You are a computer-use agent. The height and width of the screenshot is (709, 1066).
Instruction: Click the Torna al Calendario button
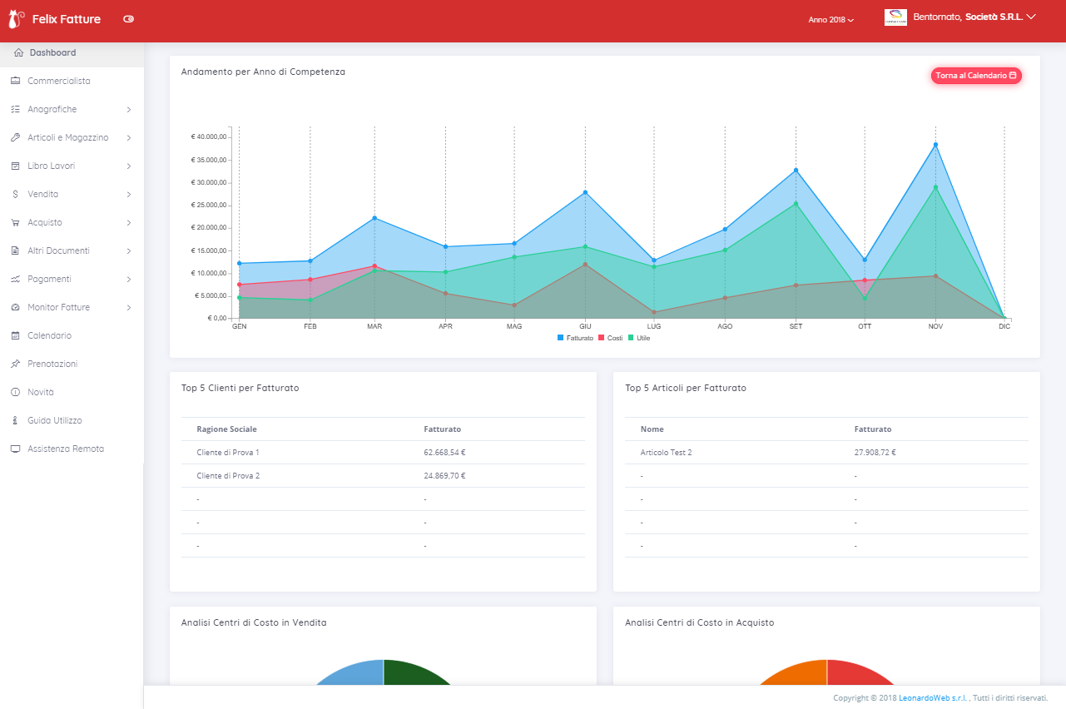[976, 76]
